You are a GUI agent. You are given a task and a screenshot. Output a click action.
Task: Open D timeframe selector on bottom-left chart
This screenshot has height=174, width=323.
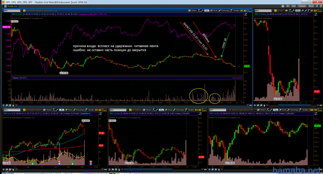62,110
